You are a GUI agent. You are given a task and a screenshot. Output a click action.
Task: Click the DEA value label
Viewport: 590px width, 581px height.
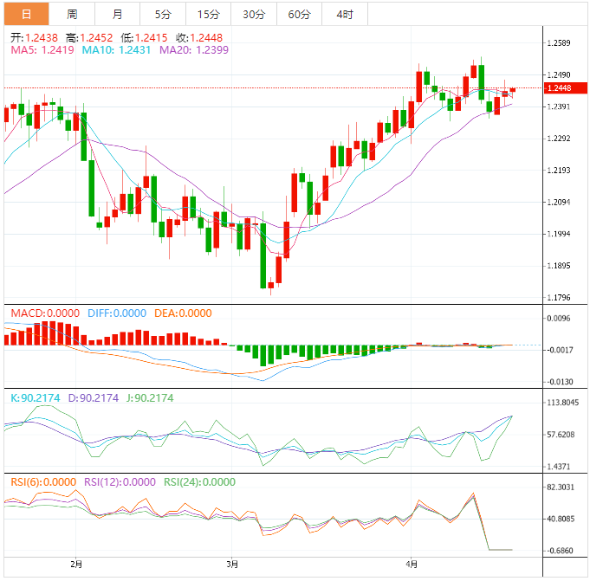[183, 313]
